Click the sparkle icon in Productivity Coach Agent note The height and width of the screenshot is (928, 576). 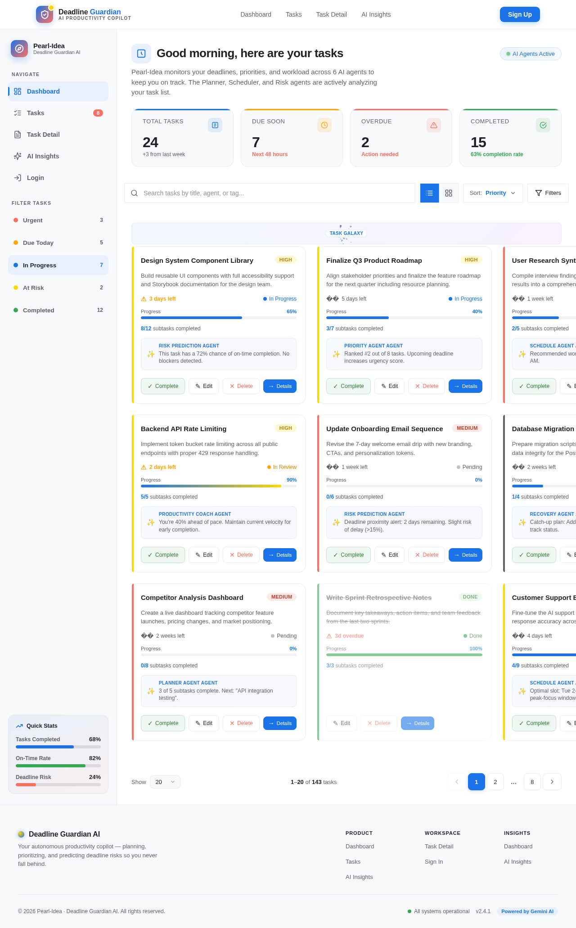pyautogui.click(x=151, y=523)
